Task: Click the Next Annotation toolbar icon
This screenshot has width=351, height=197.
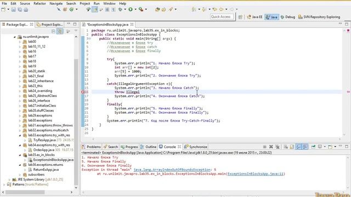Action: 194,9
